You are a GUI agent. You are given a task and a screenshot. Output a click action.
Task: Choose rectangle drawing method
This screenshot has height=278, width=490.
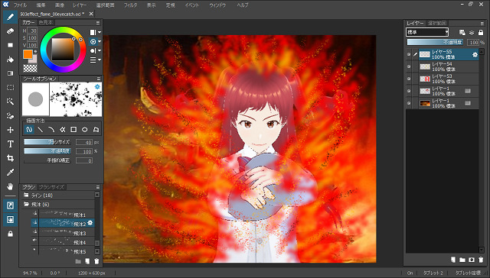click(x=73, y=129)
